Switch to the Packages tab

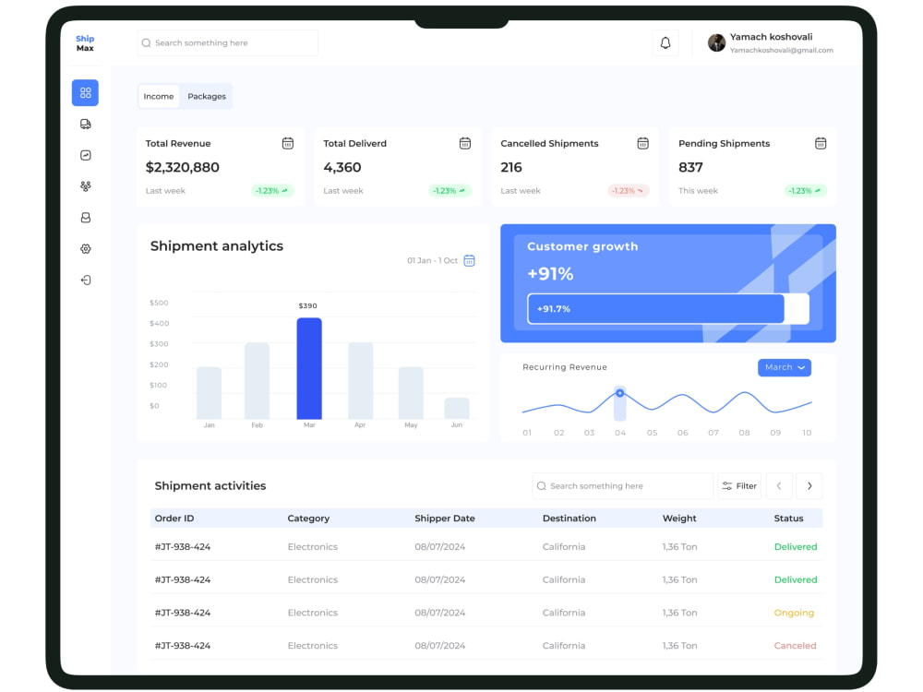207,97
